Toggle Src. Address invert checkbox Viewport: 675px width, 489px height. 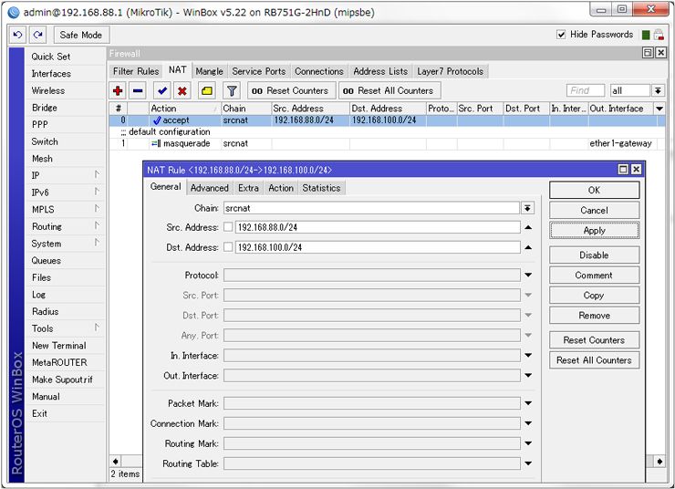pyautogui.click(x=228, y=227)
